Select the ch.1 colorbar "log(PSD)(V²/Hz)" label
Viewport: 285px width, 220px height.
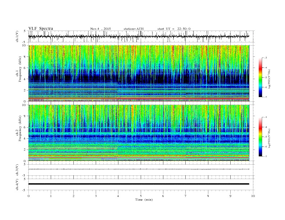pyautogui.click(x=270, y=79)
